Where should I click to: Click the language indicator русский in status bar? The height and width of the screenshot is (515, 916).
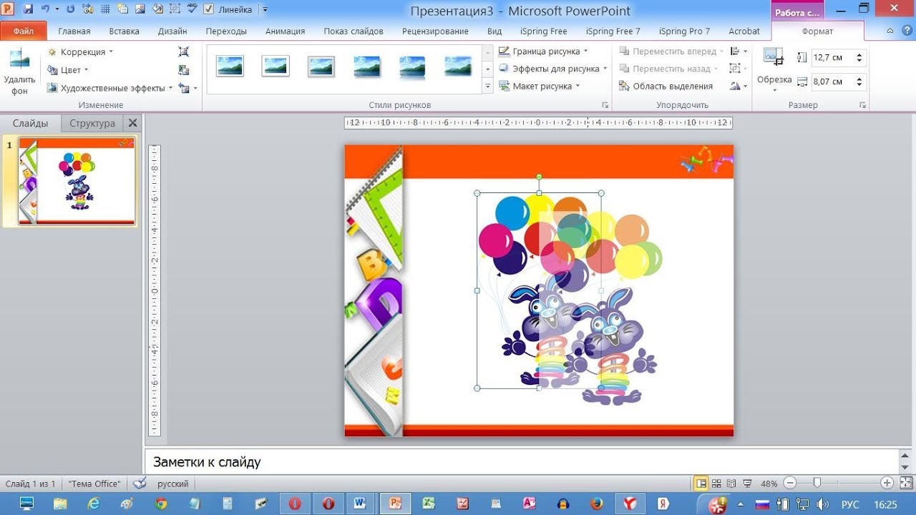[x=173, y=484]
